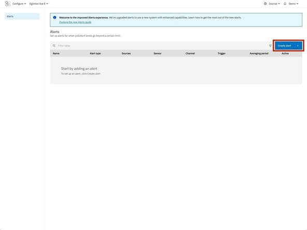This screenshot has width=307, height=230.
Task: Sort by Sensor column header
Action: (x=158, y=53)
